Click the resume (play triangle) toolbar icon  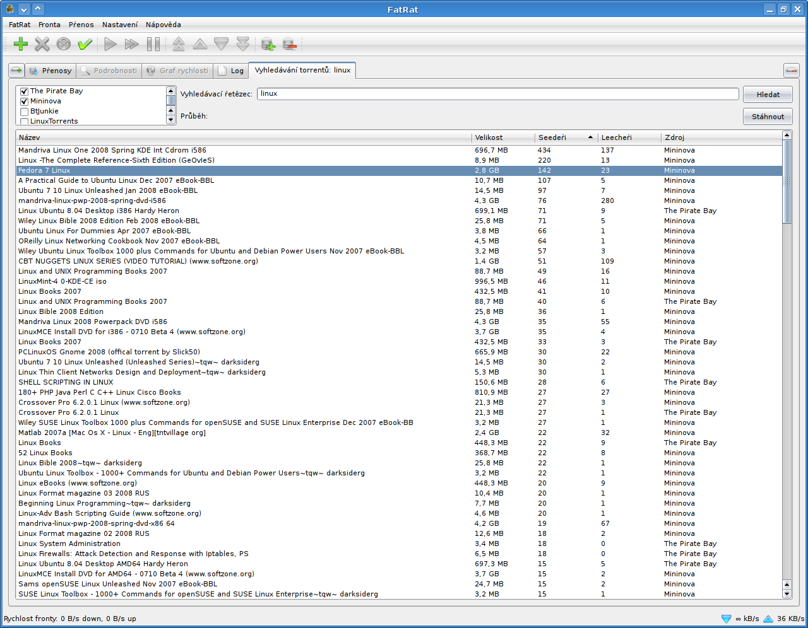(110, 44)
